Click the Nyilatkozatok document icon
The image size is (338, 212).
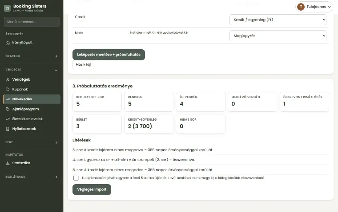[x=8, y=129]
